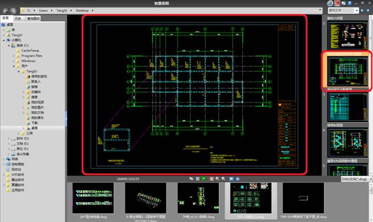Click the zoom out magnifier icon
Image resolution: width=373 pixels, height=222 pixels.
click(224, 179)
